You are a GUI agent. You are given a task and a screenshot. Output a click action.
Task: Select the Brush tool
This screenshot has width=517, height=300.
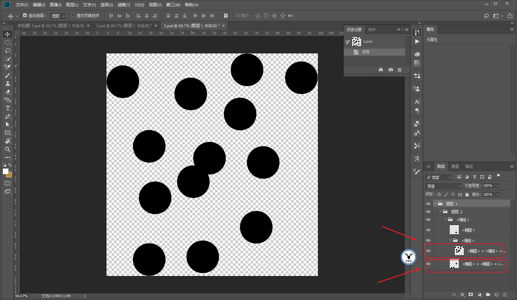click(8, 75)
